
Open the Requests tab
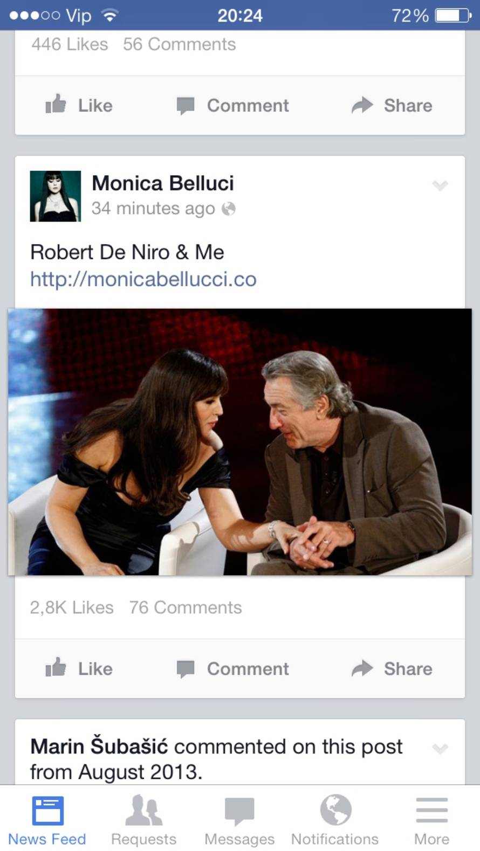point(143,819)
